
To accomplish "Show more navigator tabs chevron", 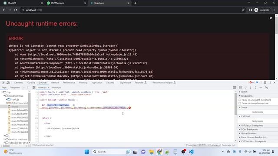I will click(23, 88).
